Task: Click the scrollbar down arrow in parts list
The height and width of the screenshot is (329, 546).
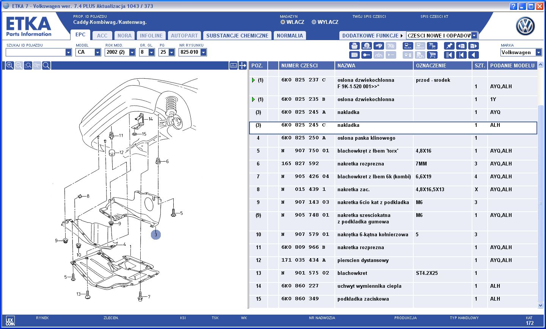Action: [541, 305]
